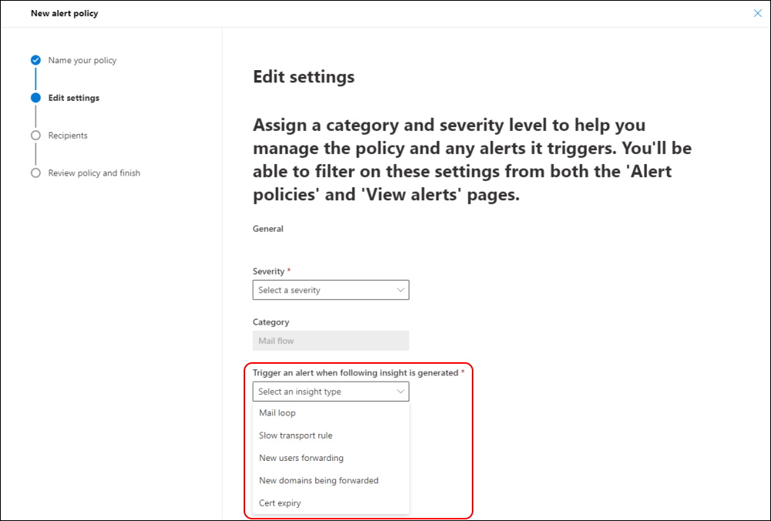Click the Edit settings heading
This screenshot has width=771, height=521.
click(x=303, y=77)
